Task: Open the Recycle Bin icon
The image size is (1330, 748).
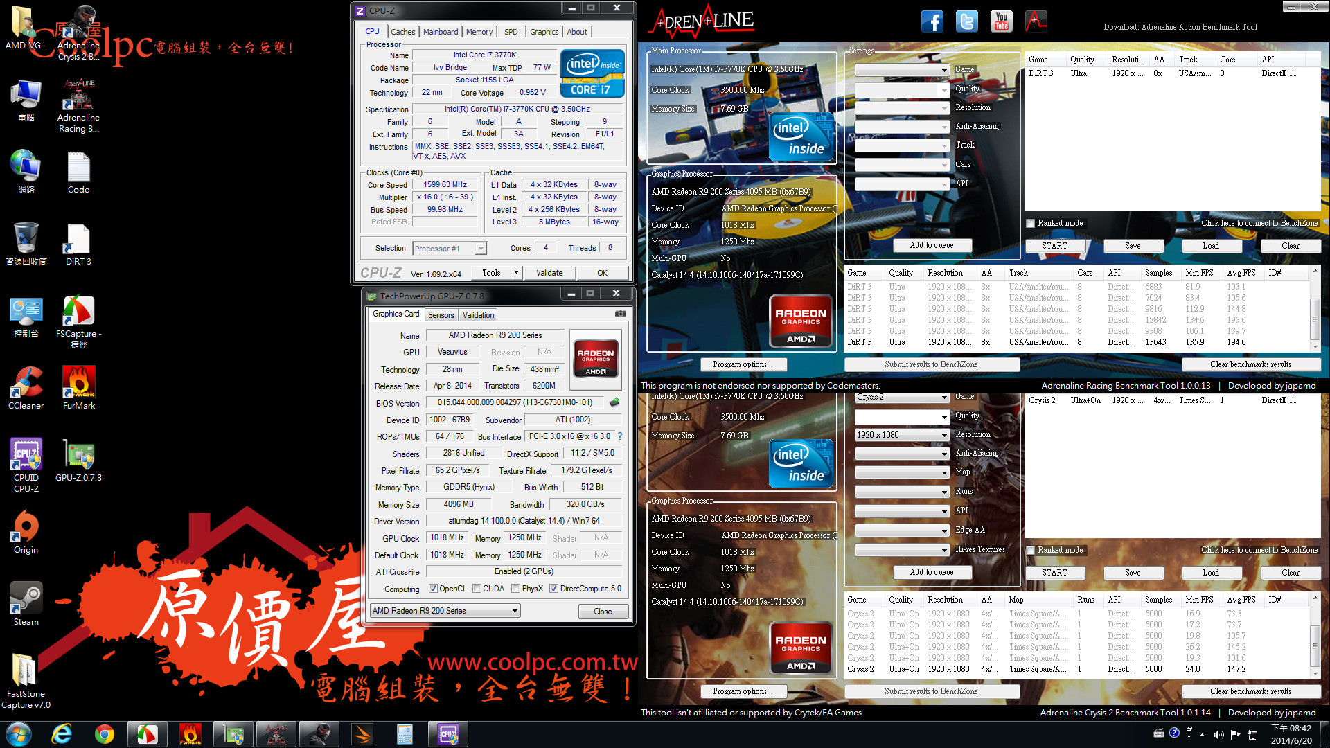Action: coord(26,244)
